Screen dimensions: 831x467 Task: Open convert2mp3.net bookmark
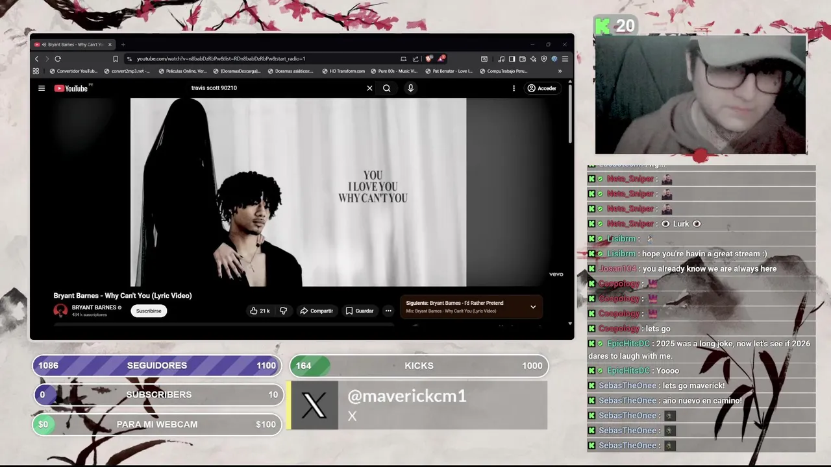click(127, 71)
